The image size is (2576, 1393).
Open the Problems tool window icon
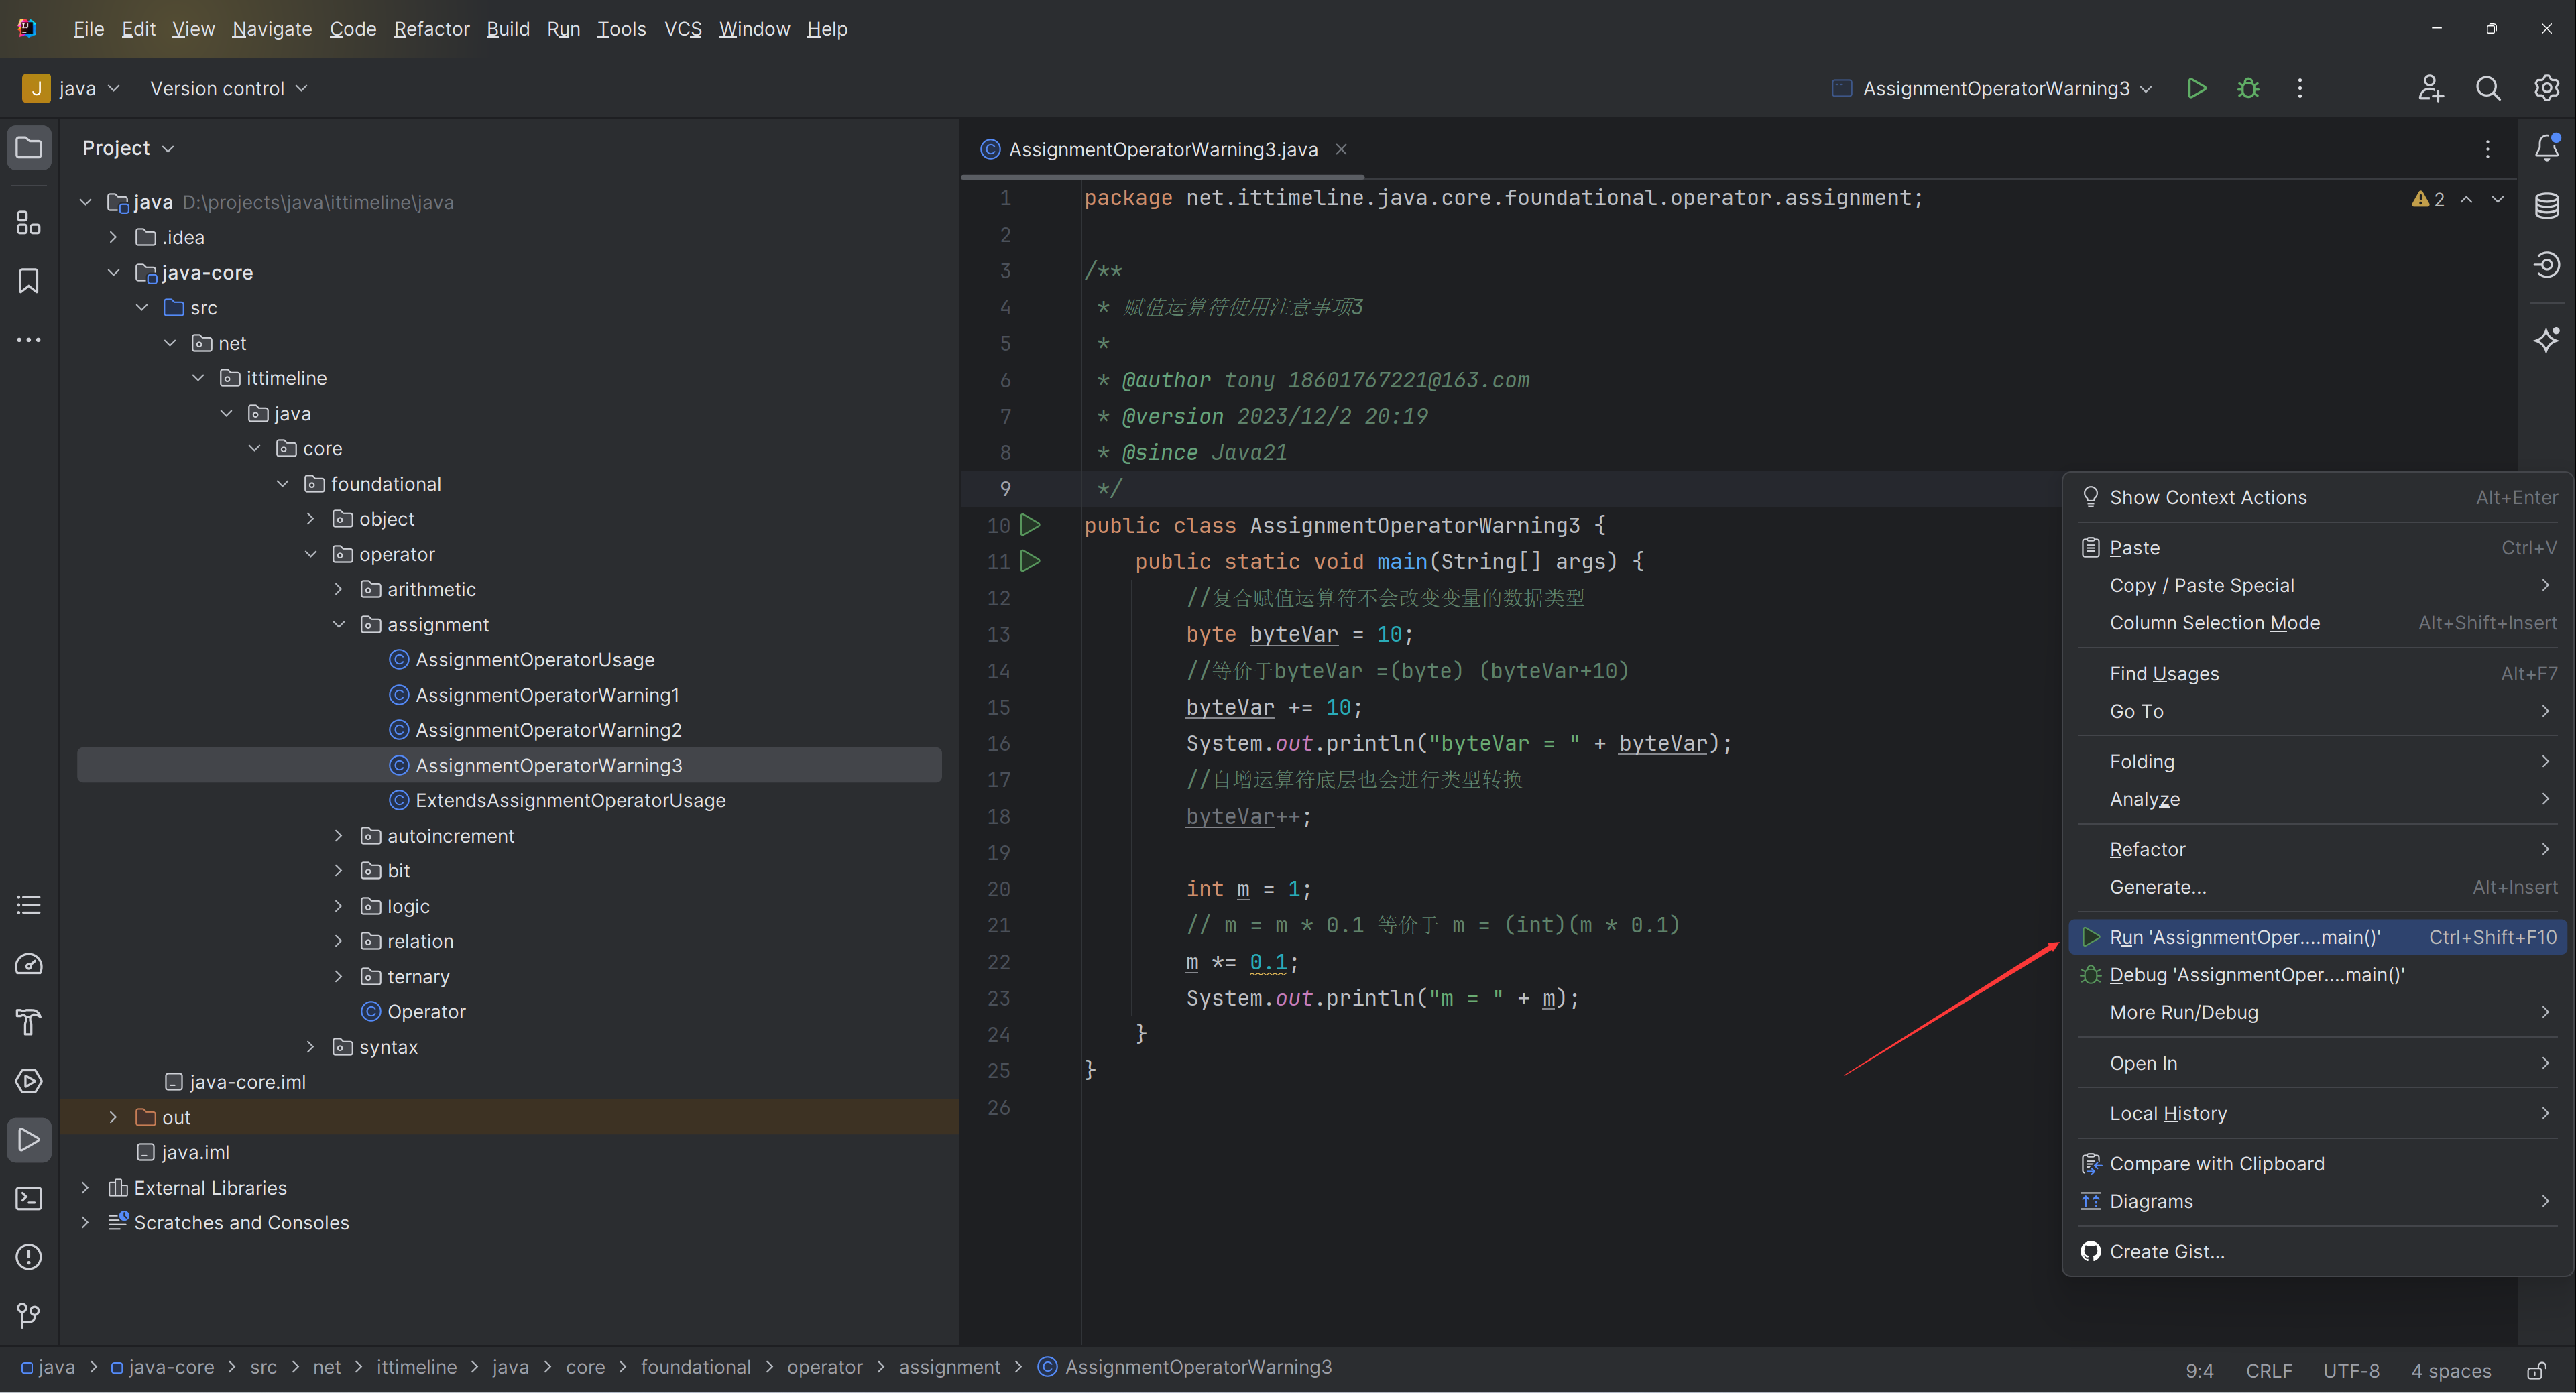pos(29,1257)
